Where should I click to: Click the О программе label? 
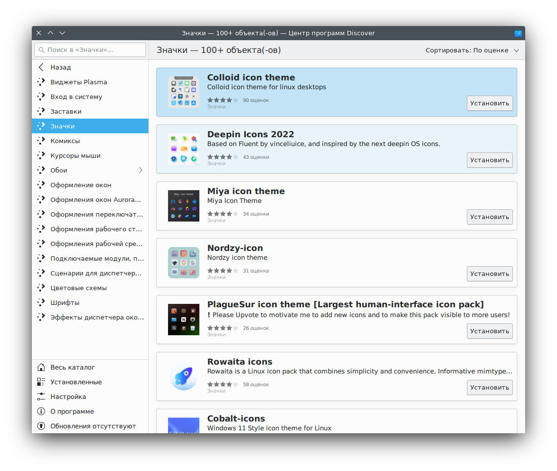click(x=72, y=411)
